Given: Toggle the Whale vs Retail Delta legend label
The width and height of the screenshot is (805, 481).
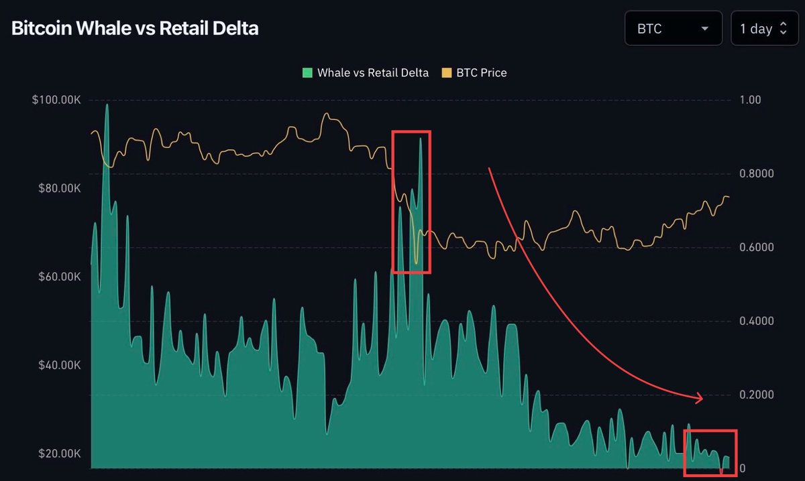Looking at the screenshot, I should click(372, 72).
